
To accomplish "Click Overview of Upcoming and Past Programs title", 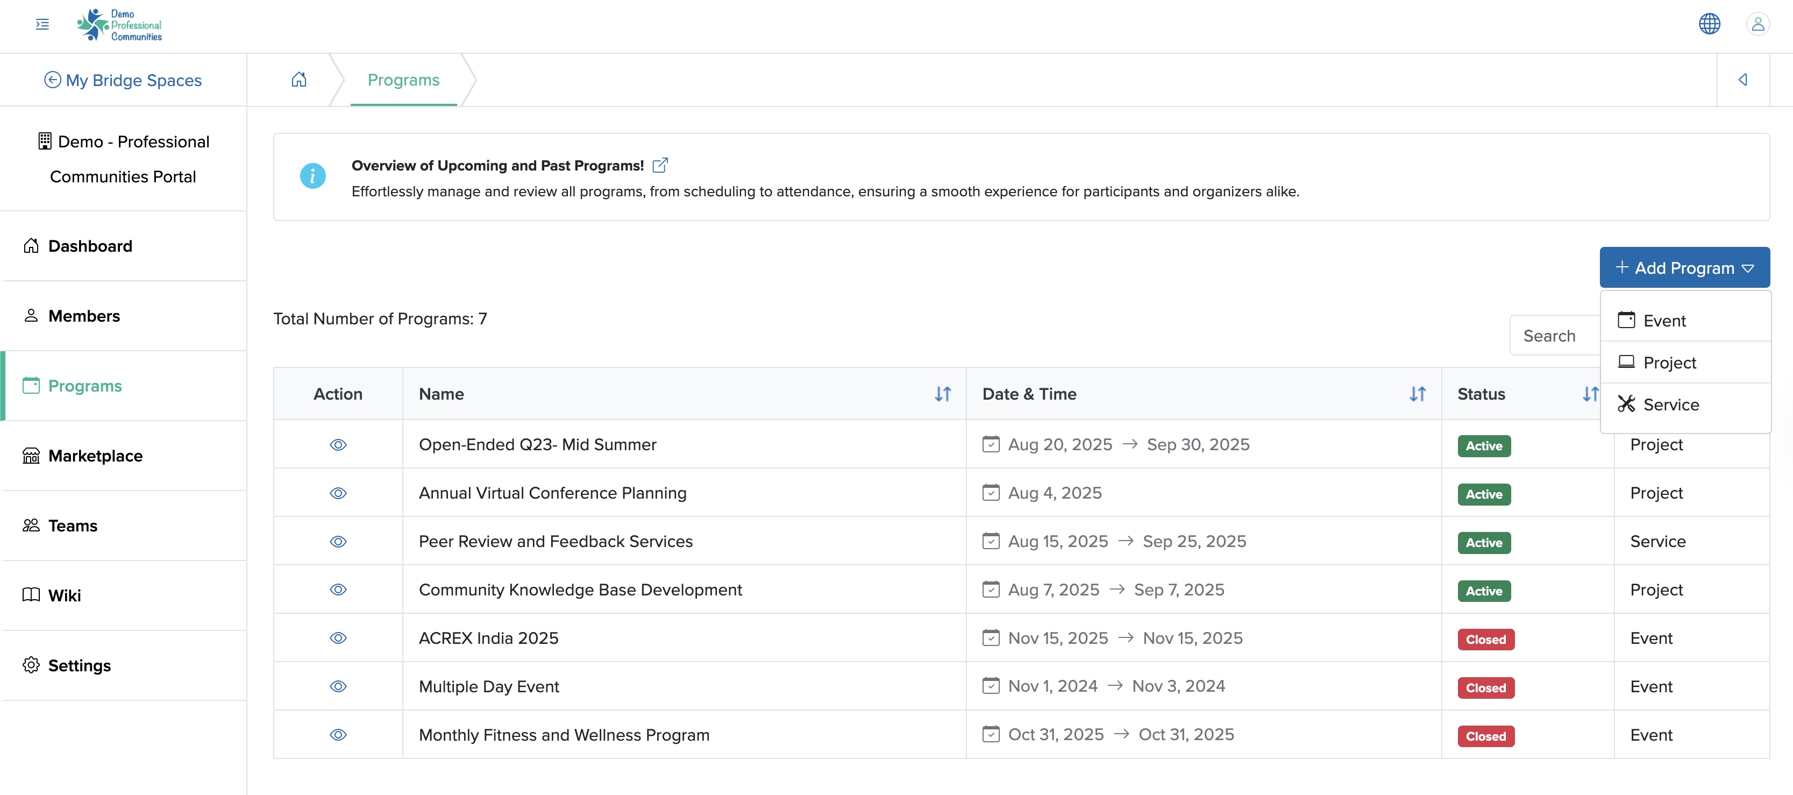I will tap(497, 165).
